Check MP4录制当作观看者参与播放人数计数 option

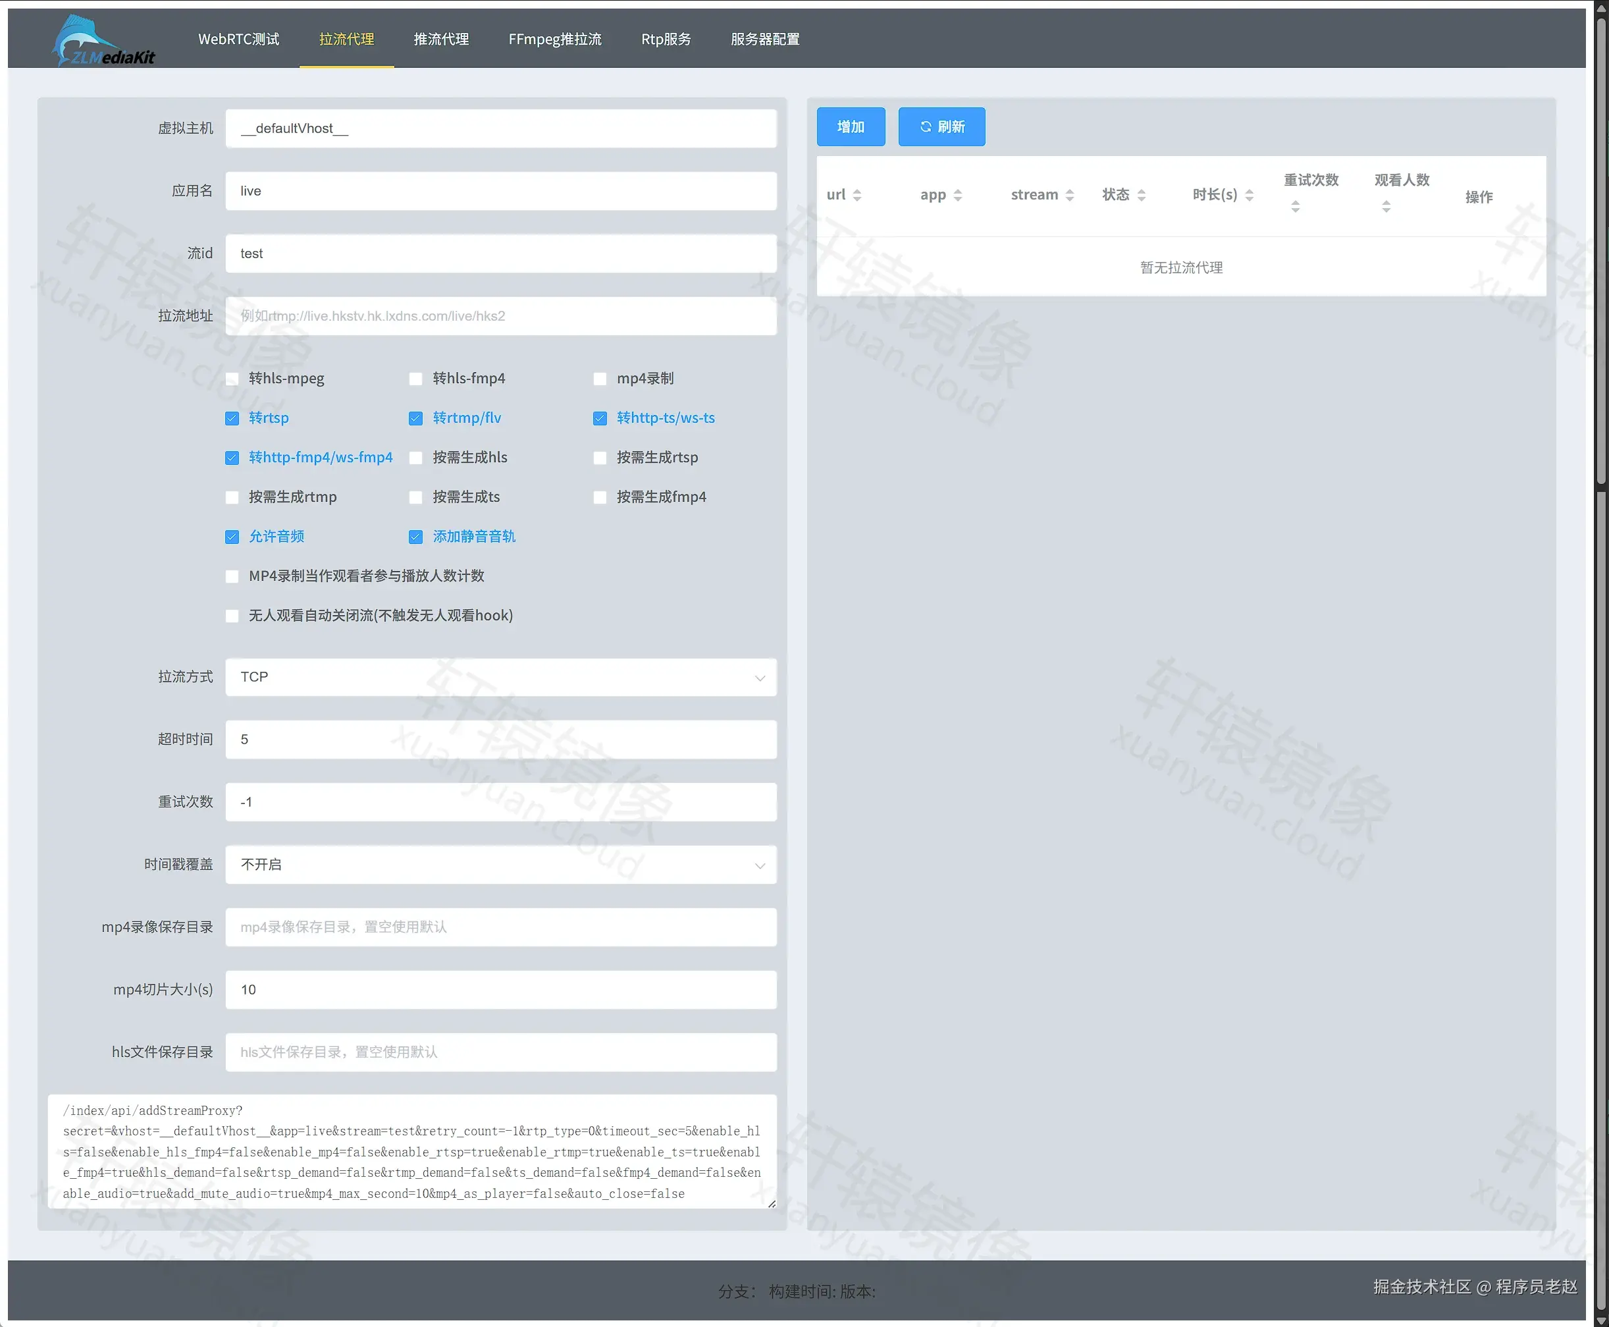(232, 576)
